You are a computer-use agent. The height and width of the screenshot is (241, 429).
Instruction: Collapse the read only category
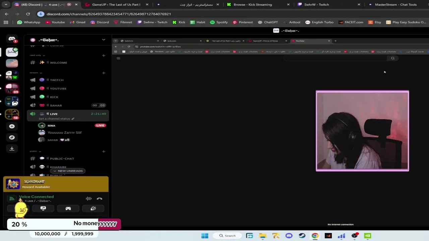pos(37,55)
